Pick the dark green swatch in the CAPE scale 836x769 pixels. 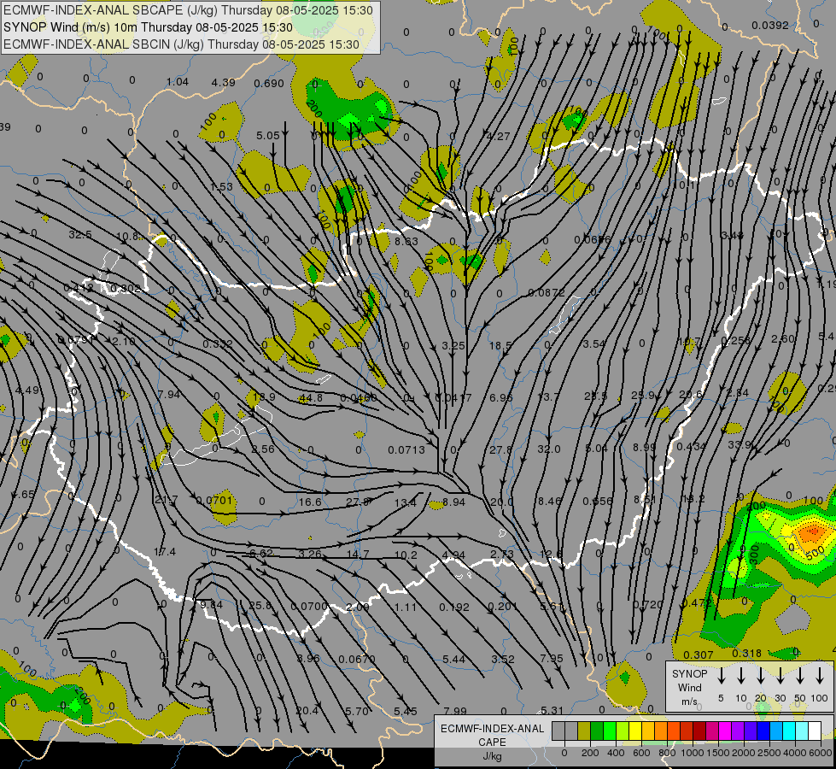pyautogui.click(x=597, y=731)
